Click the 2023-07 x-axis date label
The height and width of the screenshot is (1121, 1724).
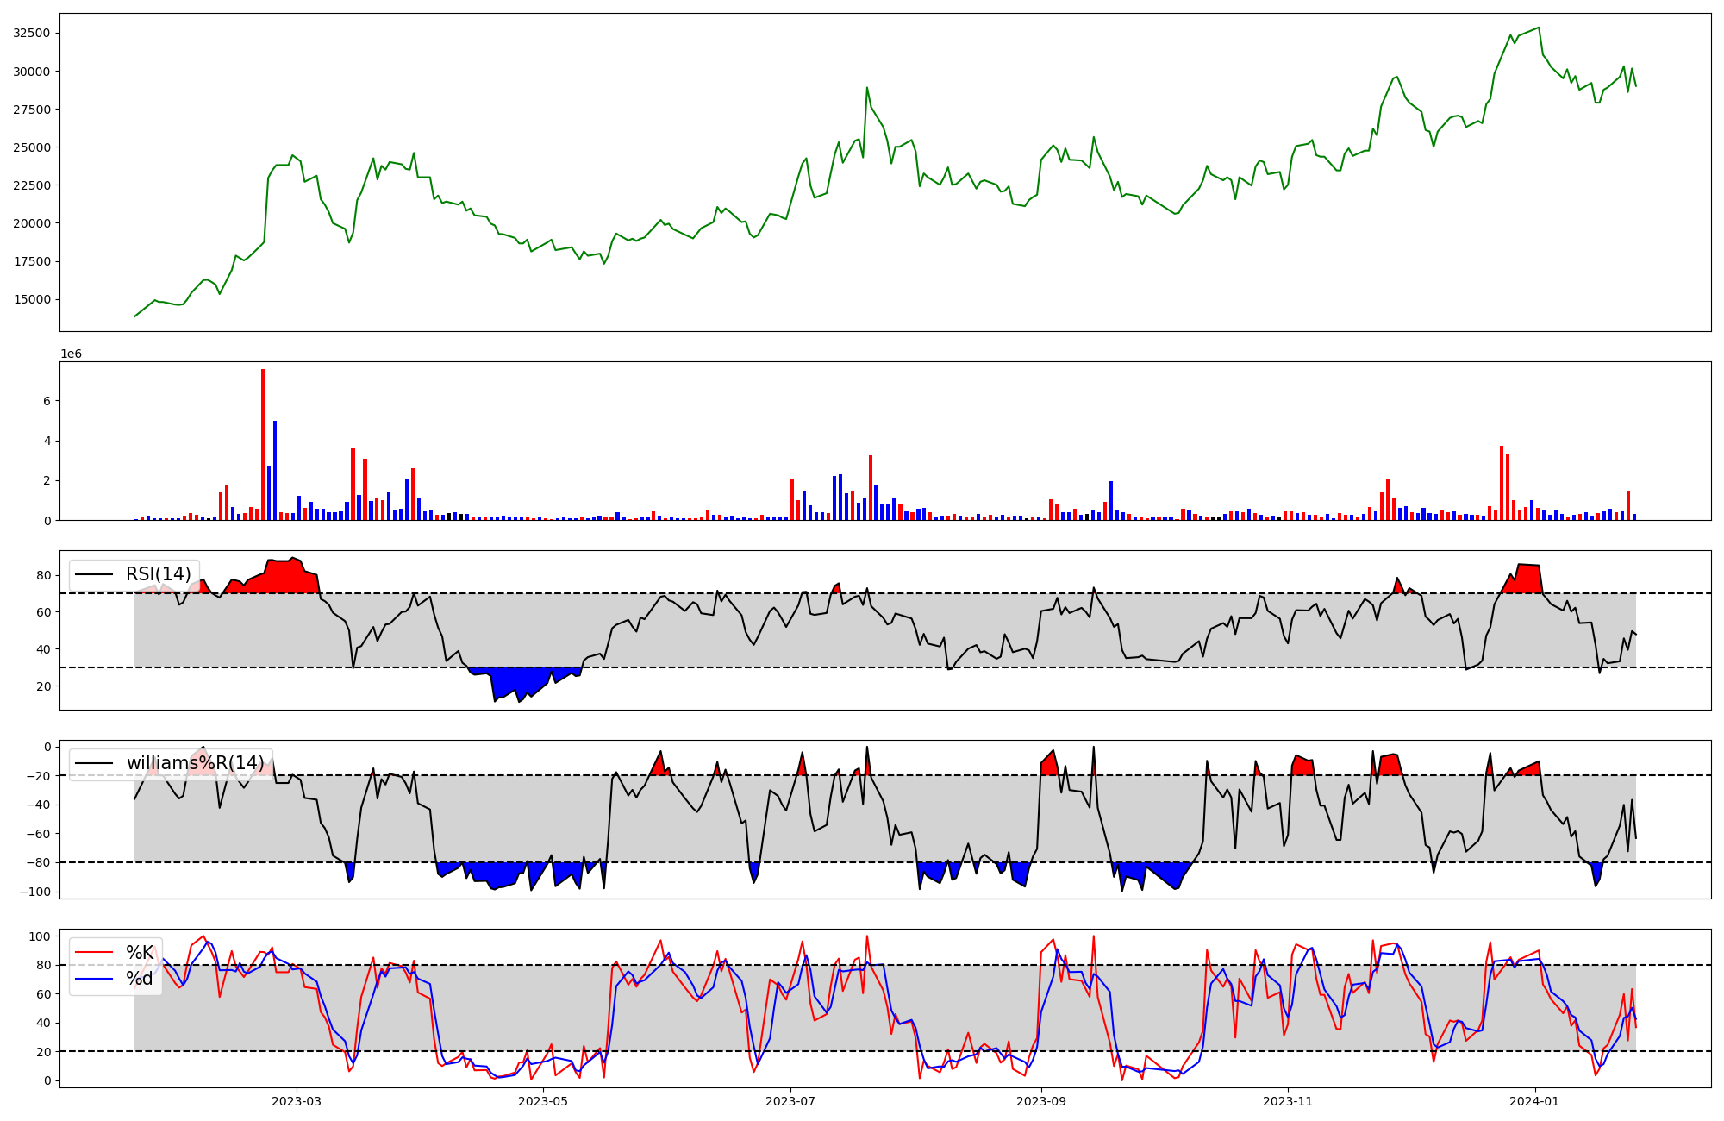(790, 1101)
